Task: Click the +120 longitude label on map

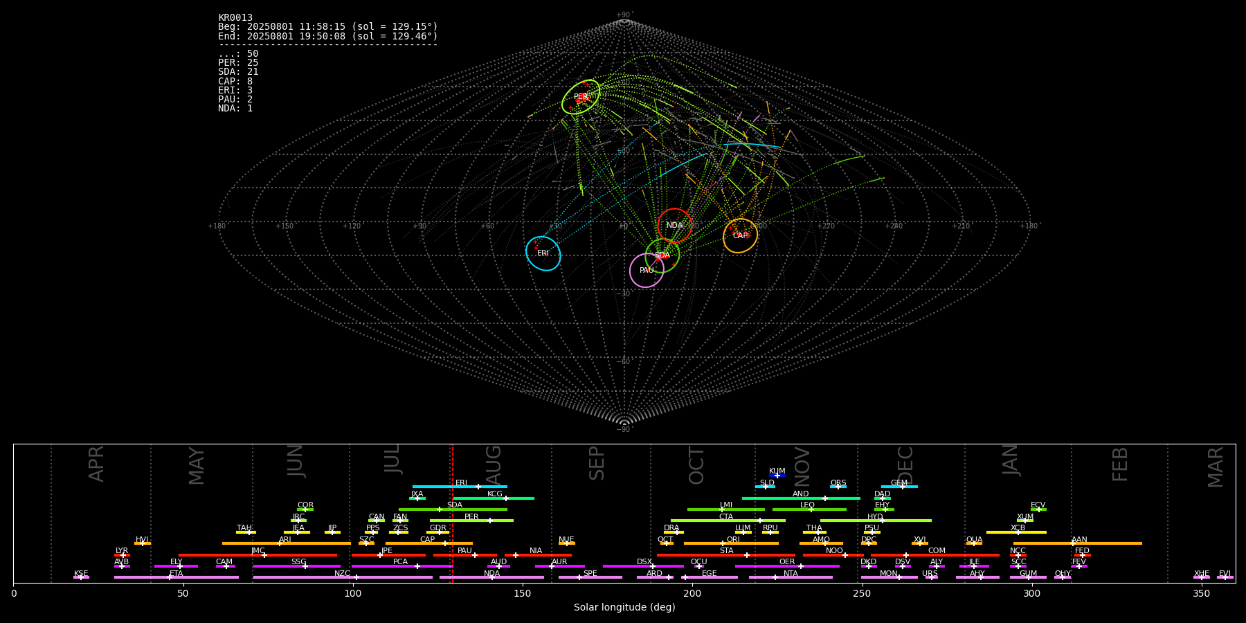Action: coord(352,226)
